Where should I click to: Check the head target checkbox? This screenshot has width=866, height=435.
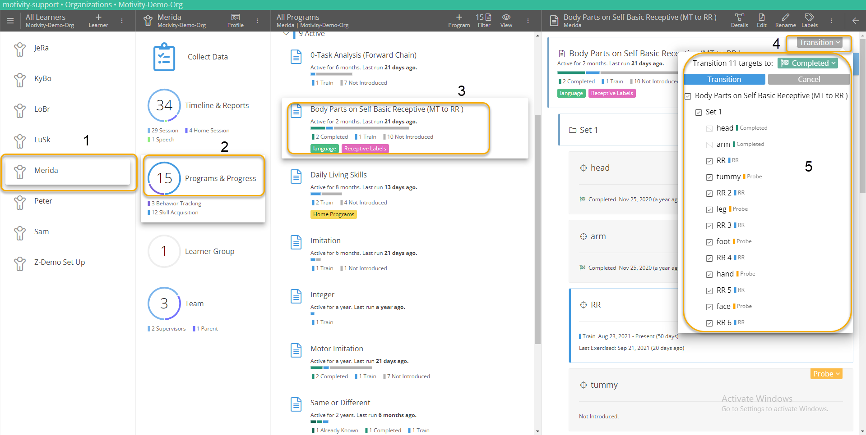(x=709, y=128)
